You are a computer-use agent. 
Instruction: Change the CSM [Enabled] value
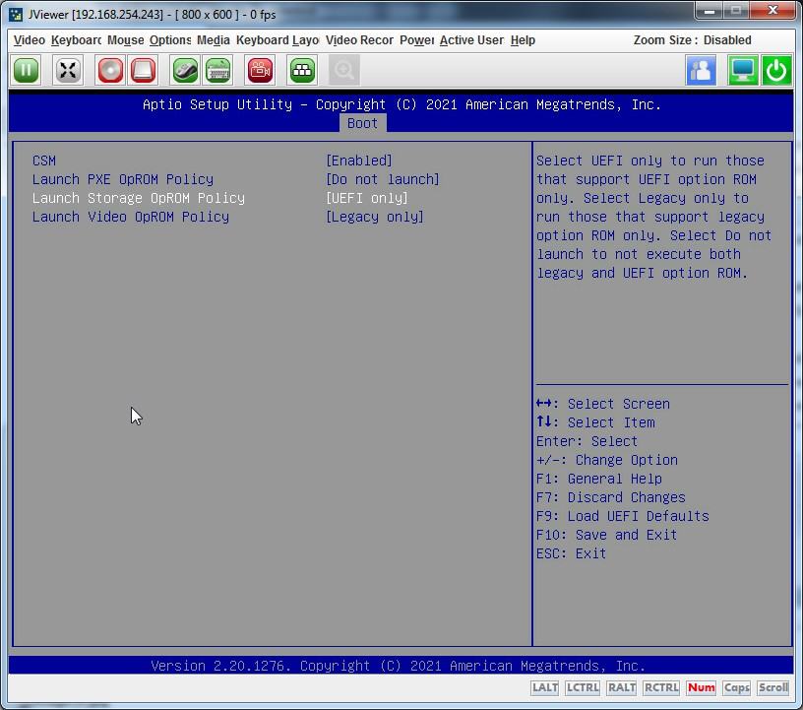click(359, 161)
